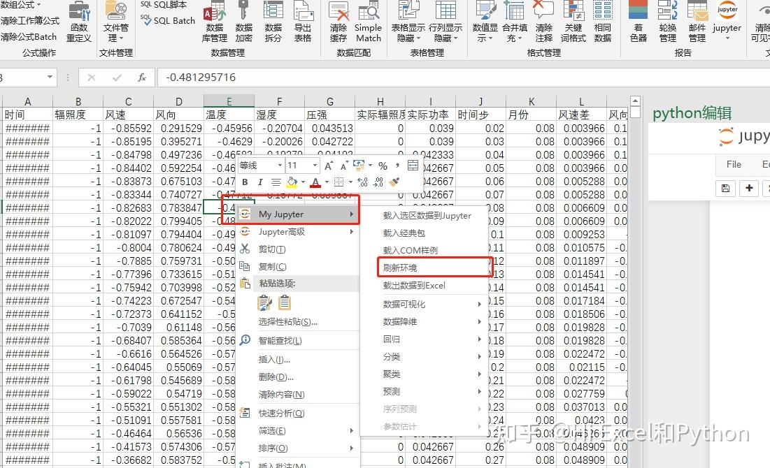The height and width of the screenshot is (468, 770).
Task: Click the save icon in Jupyter panel
Action: click(x=725, y=188)
